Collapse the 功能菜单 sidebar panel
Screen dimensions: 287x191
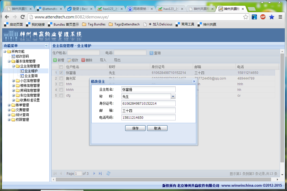46,46
